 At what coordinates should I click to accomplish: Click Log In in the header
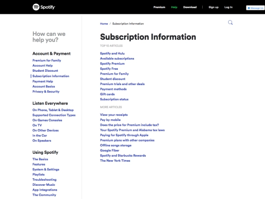[229, 7]
